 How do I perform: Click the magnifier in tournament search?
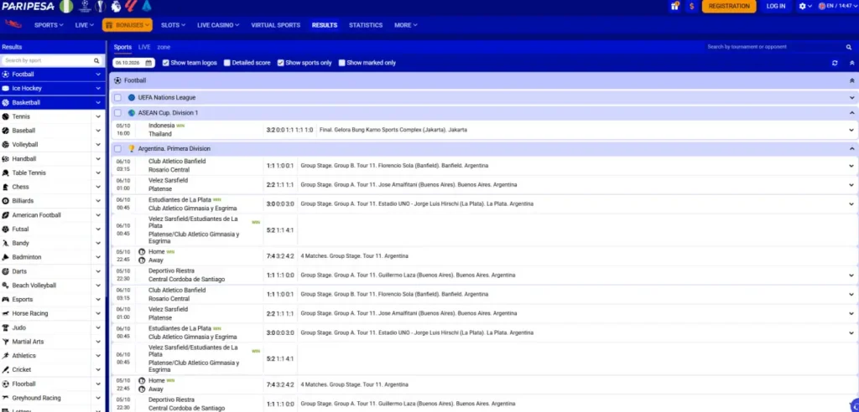pos(849,47)
